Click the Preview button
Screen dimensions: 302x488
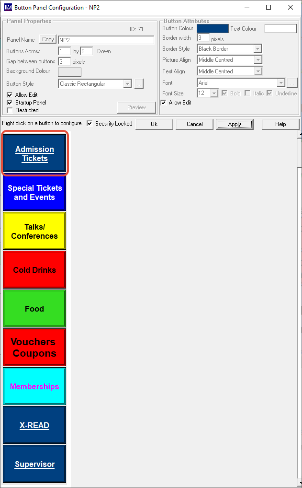(136, 107)
